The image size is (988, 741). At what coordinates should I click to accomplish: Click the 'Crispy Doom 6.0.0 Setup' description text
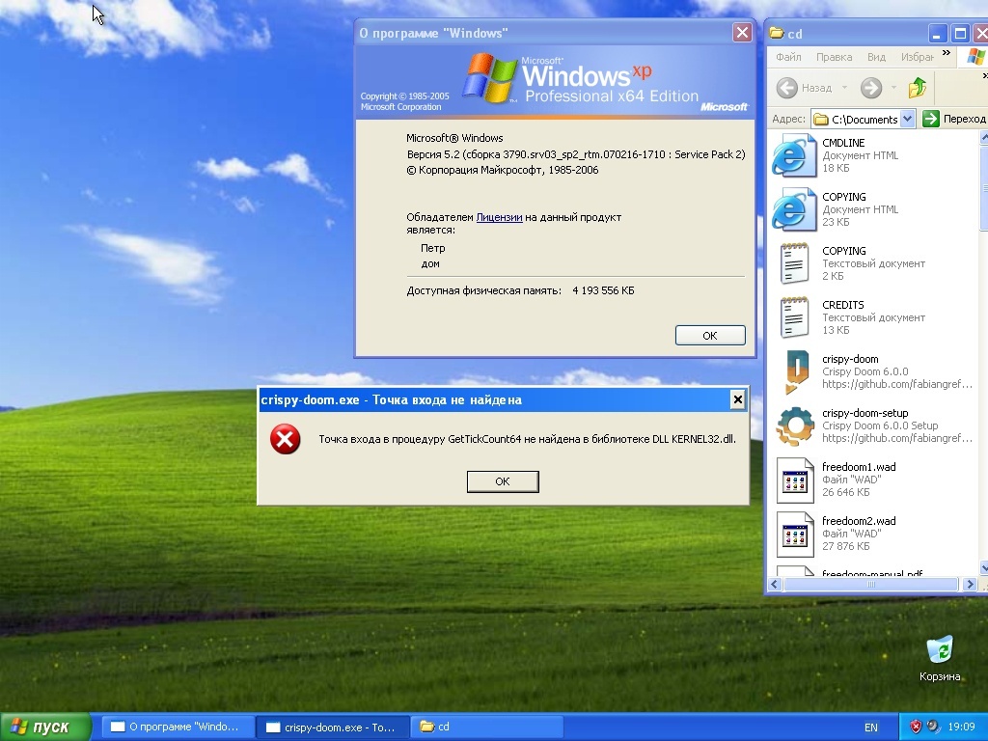tap(880, 425)
